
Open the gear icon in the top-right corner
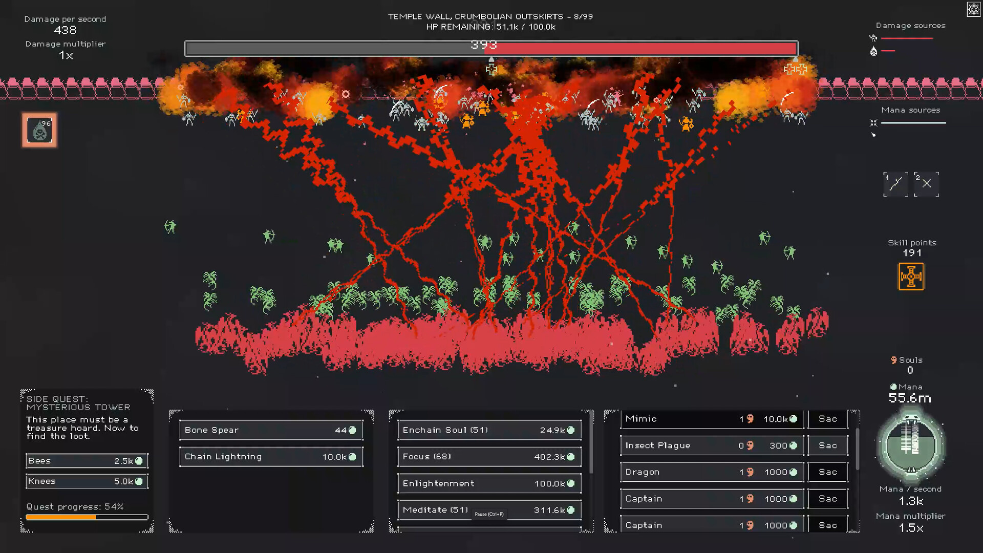[973, 9]
